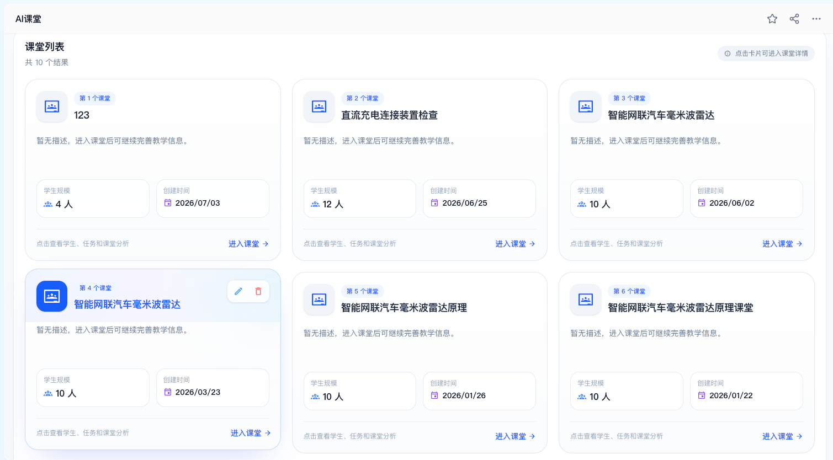This screenshot has height=460, width=833.
Task: Click the 课堂列表 heading
Action: tap(45, 47)
